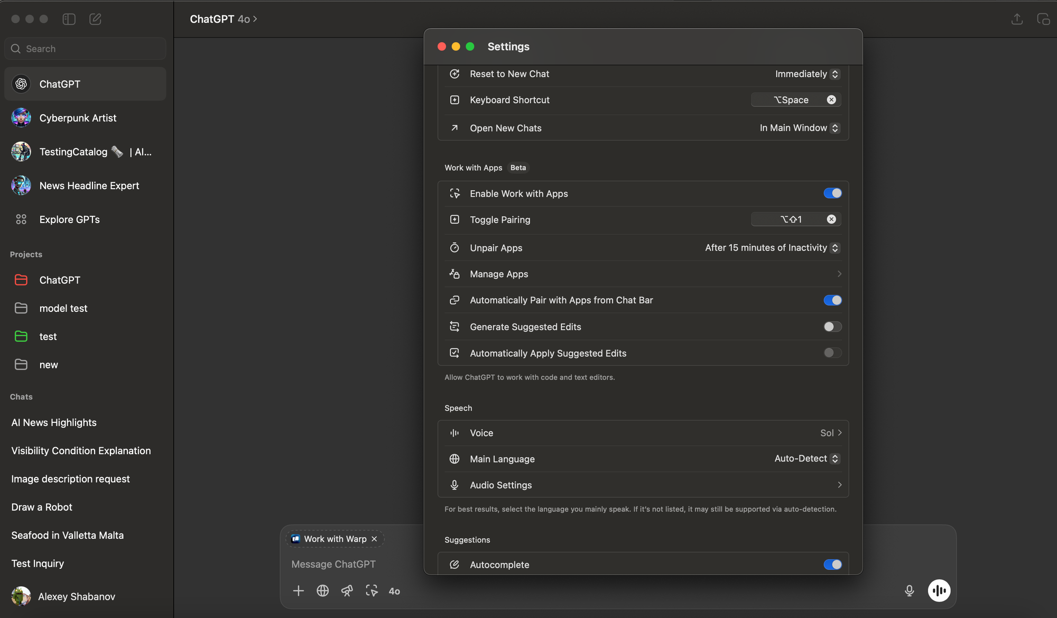This screenshot has width=1057, height=618.
Task: Start voice mode with waveform button
Action: (939, 591)
